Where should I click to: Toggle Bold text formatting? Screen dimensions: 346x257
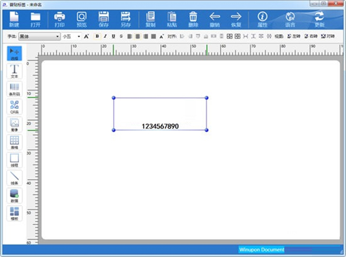pos(97,36)
